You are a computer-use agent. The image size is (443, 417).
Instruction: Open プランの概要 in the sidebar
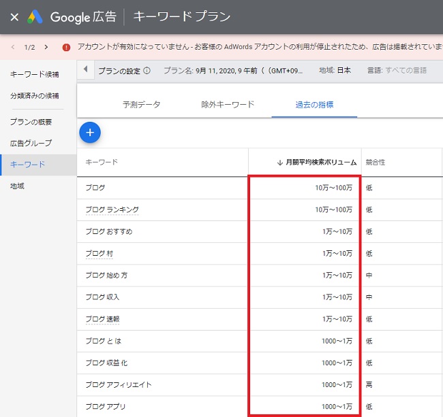[31, 122]
